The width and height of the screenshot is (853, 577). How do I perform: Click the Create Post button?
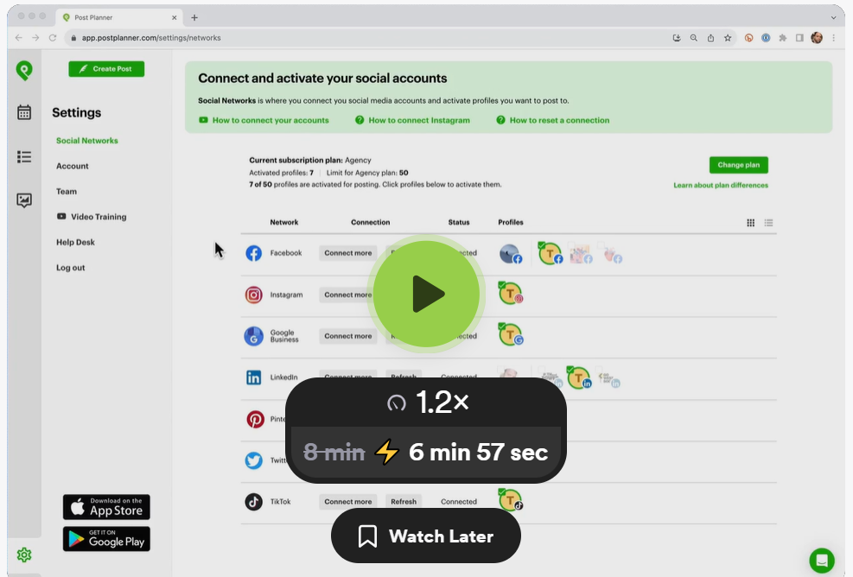click(x=106, y=69)
